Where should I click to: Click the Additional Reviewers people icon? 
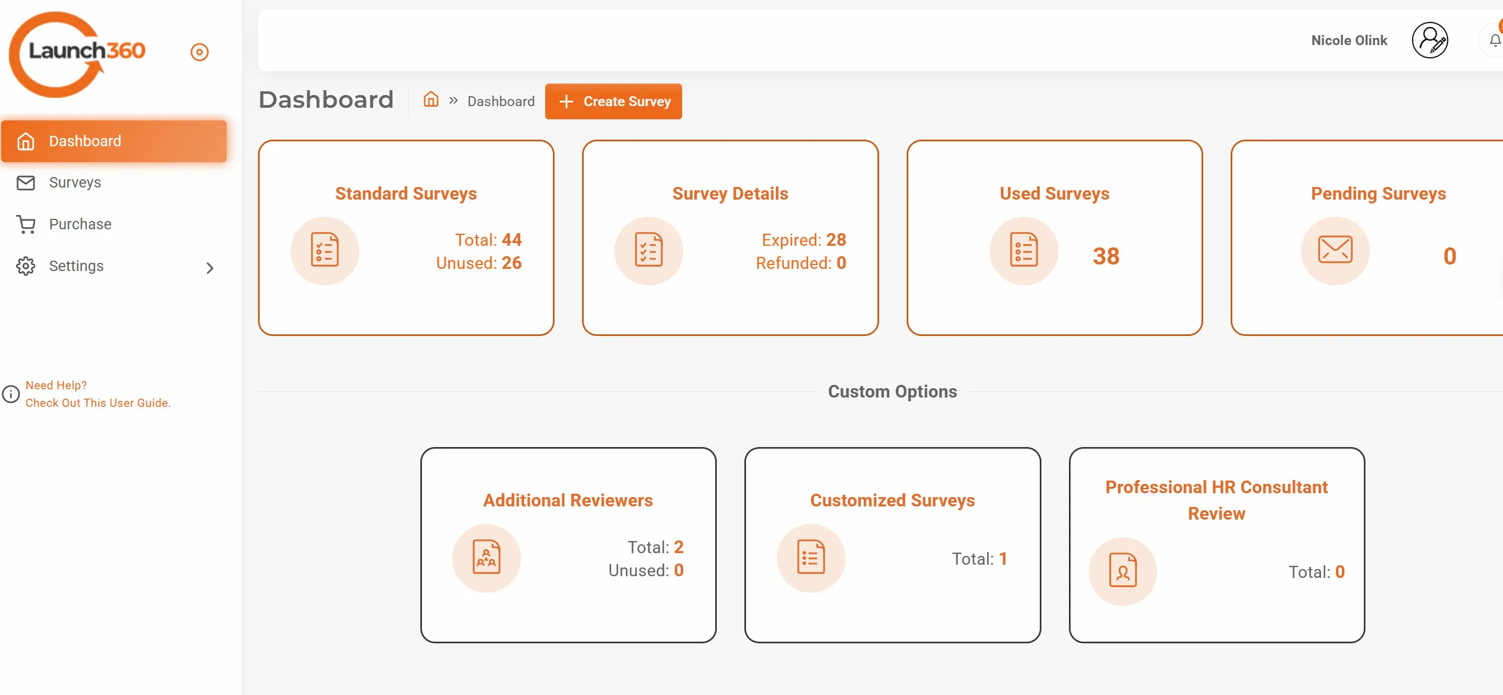486,558
